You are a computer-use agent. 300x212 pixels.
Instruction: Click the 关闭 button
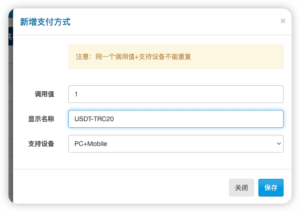(241, 188)
